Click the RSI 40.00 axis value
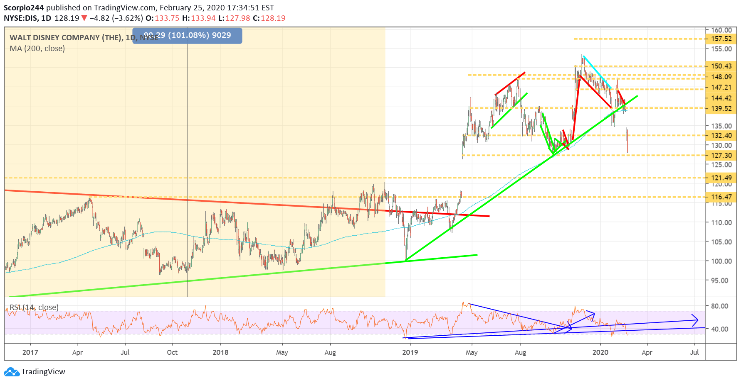The image size is (741, 383). click(720, 329)
